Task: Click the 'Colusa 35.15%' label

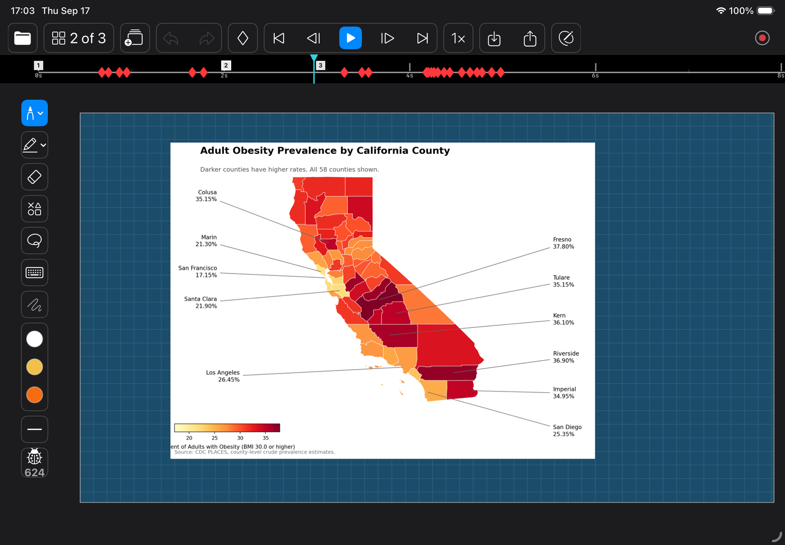Action: [x=206, y=196]
